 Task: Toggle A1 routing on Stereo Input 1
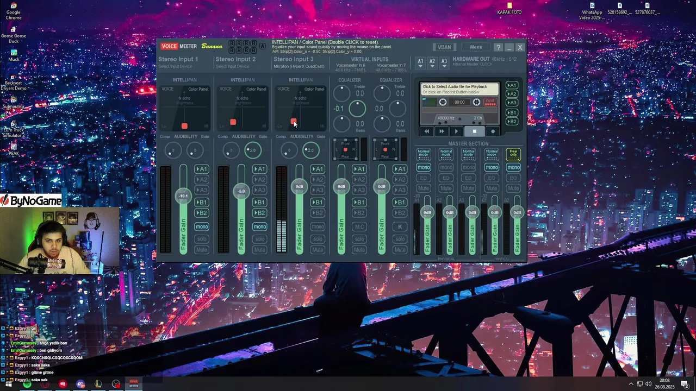coord(202,169)
